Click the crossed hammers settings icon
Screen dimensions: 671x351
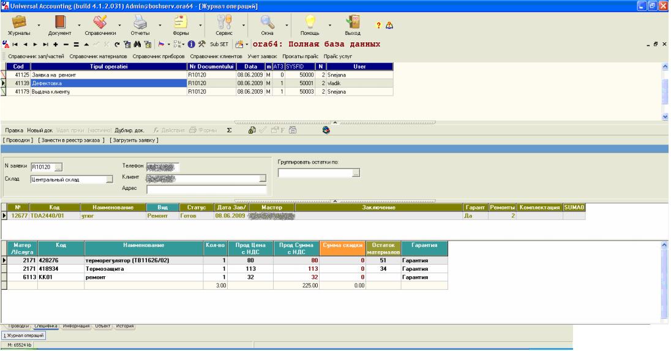(x=201, y=44)
